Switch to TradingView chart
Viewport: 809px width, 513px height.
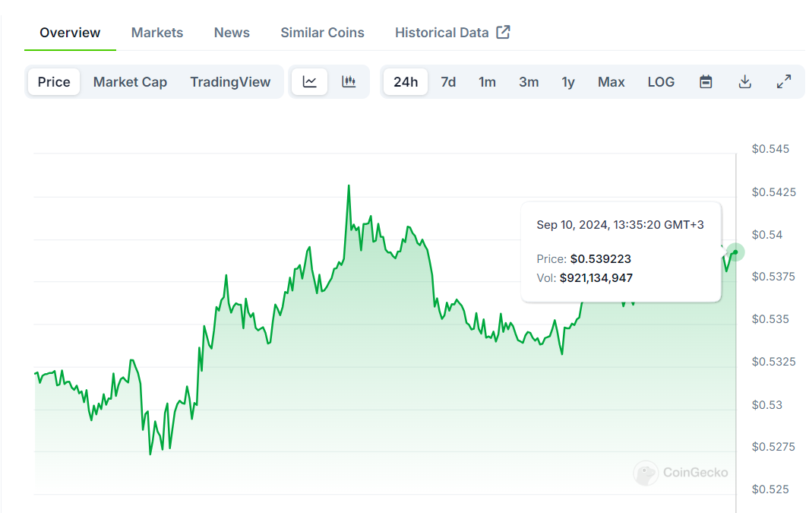point(230,81)
